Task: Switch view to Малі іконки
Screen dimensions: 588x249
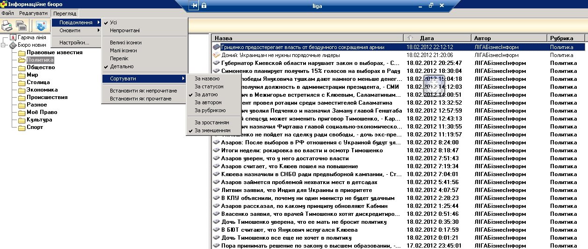Action: (144, 50)
